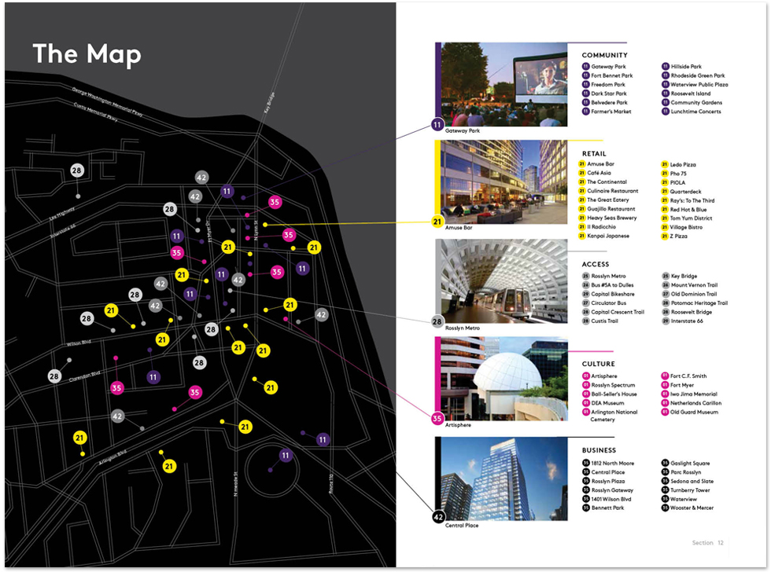Screen dimensions: 771x572
Task: Click the Section 12 page number
Action: pyautogui.click(x=707, y=543)
